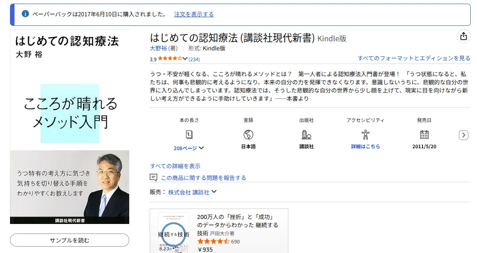Open the (234) reviews count link
This screenshot has width=477, height=253.
coord(195,59)
